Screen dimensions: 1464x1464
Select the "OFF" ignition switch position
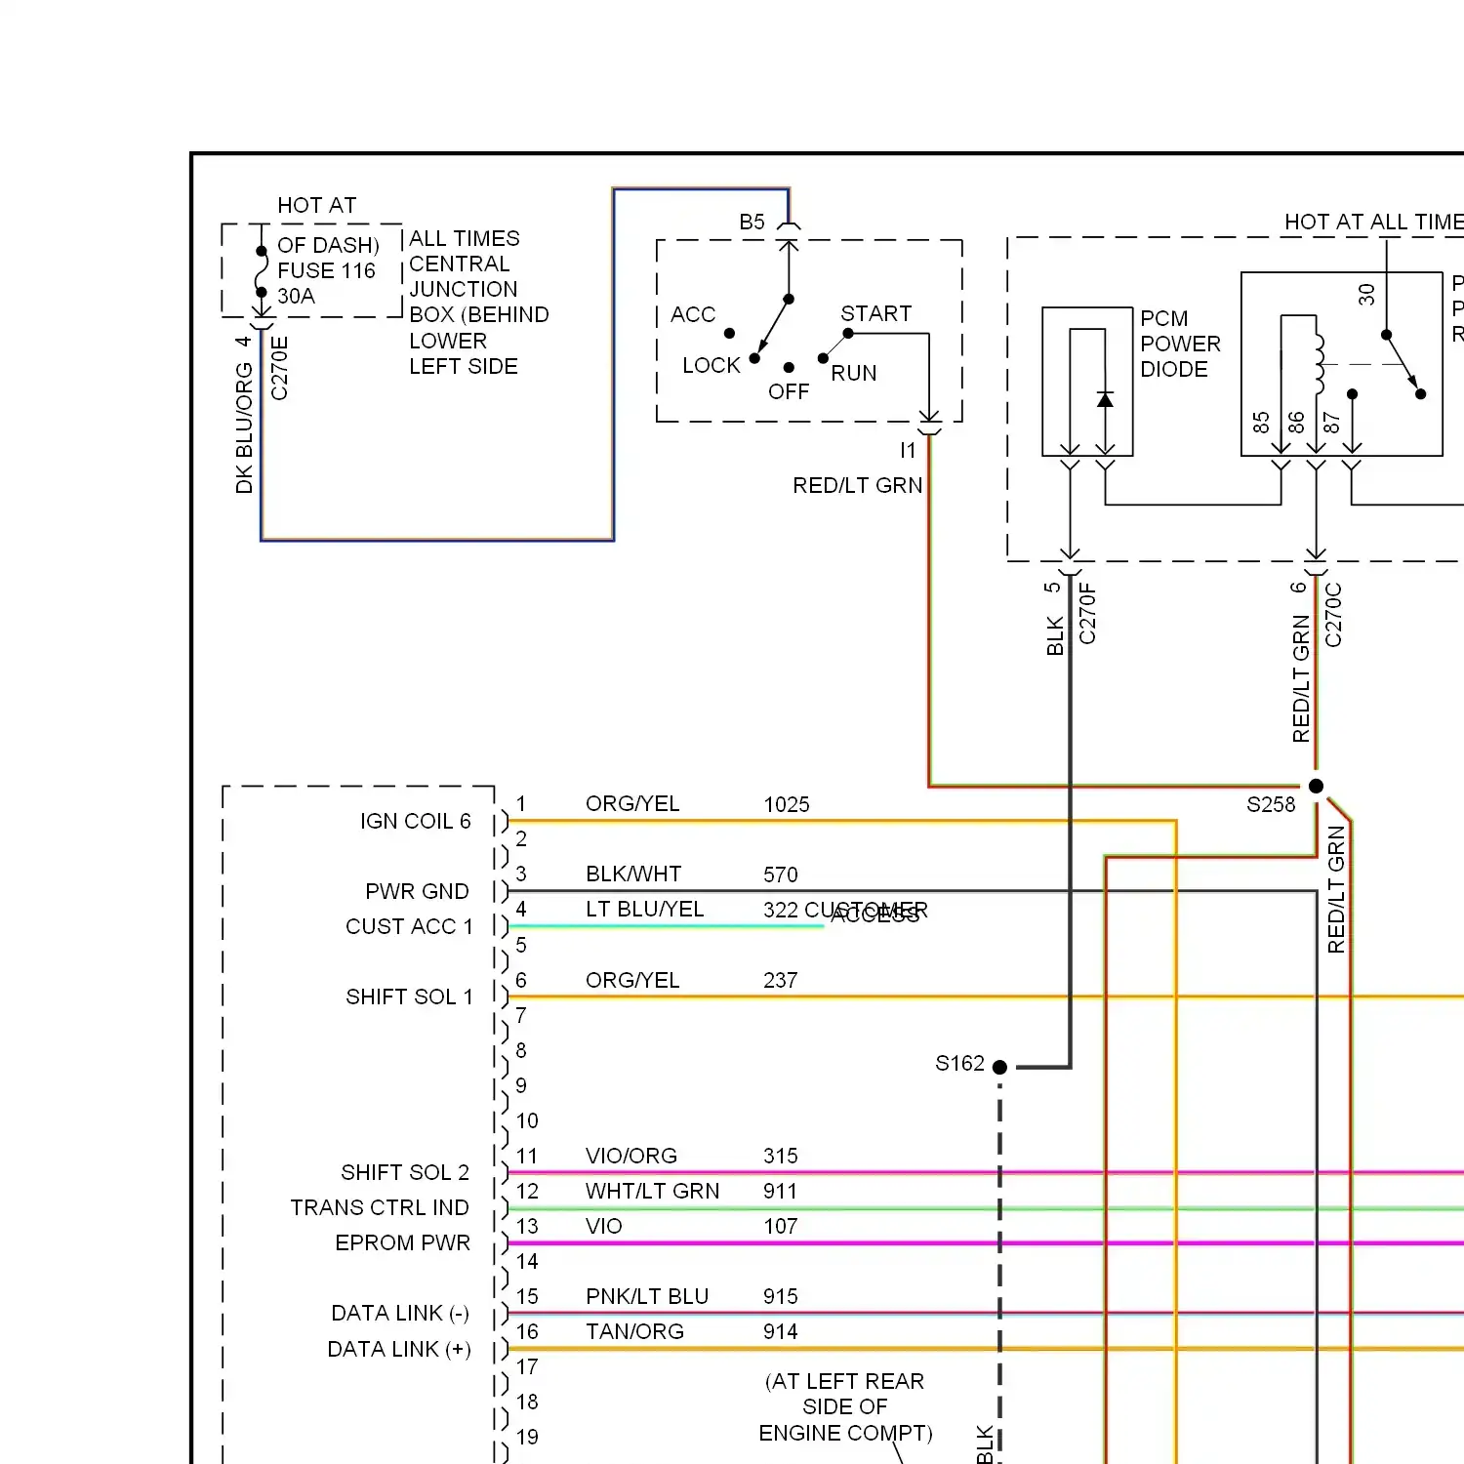[x=789, y=391]
